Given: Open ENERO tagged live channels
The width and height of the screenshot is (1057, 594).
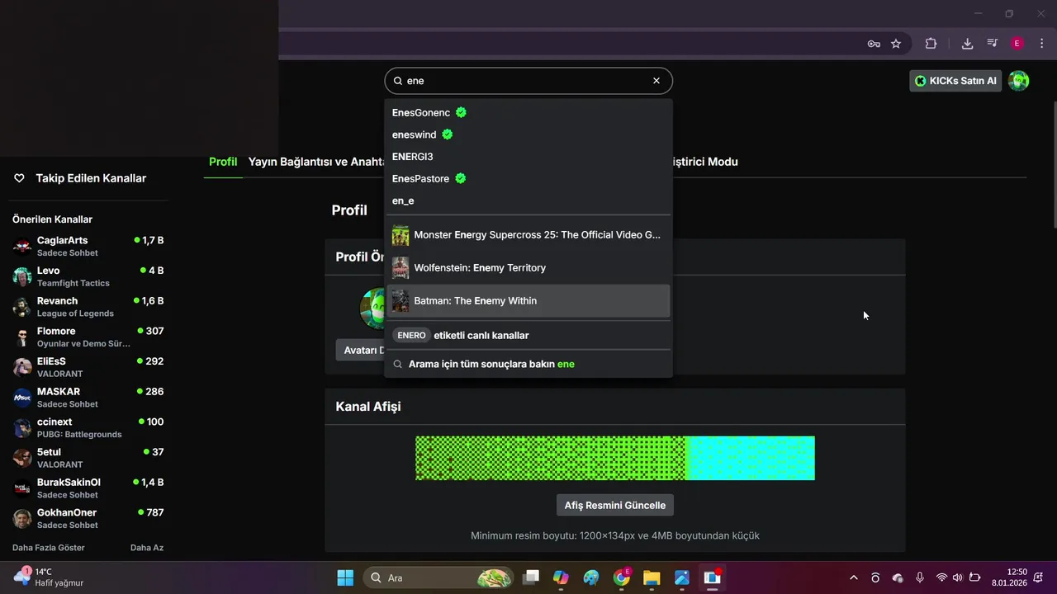Looking at the screenshot, I should pyautogui.click(x=528, y=336).
